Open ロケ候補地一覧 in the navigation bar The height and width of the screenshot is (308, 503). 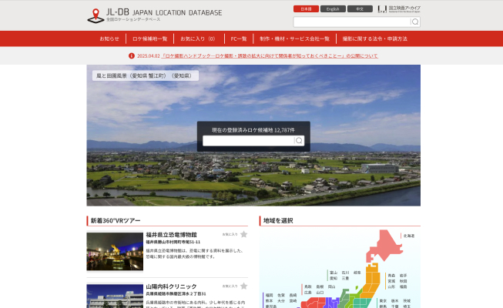point(149,38)
